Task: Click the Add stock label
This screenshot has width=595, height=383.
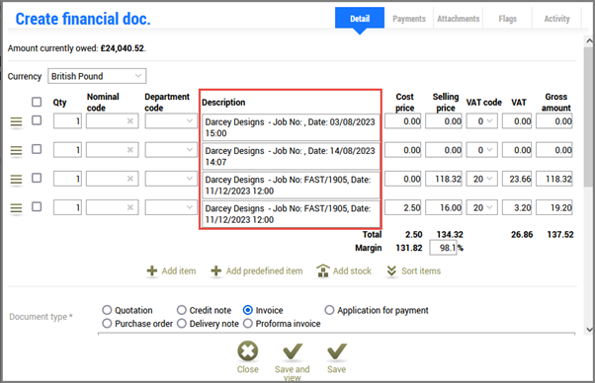Action: tap(352, 270)
